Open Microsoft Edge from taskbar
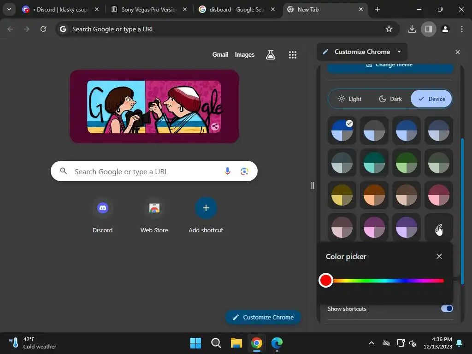 [277, 343]
